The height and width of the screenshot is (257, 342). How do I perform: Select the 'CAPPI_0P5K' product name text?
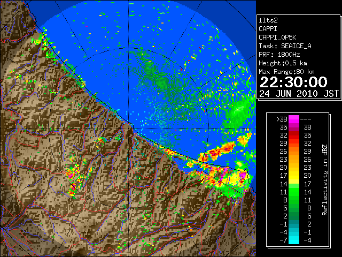point(277,37)
